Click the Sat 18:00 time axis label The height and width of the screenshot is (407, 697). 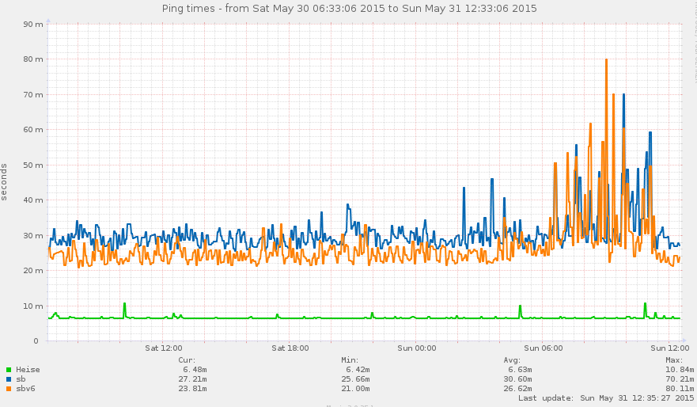pos(290,348)
